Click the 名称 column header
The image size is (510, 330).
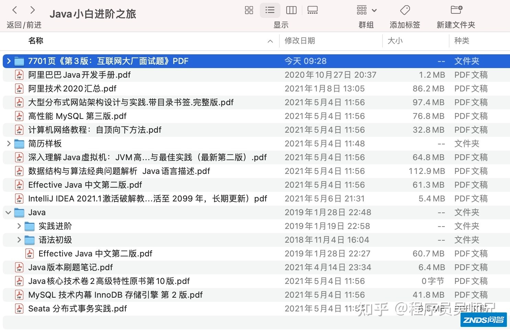[x=36, y=41]
